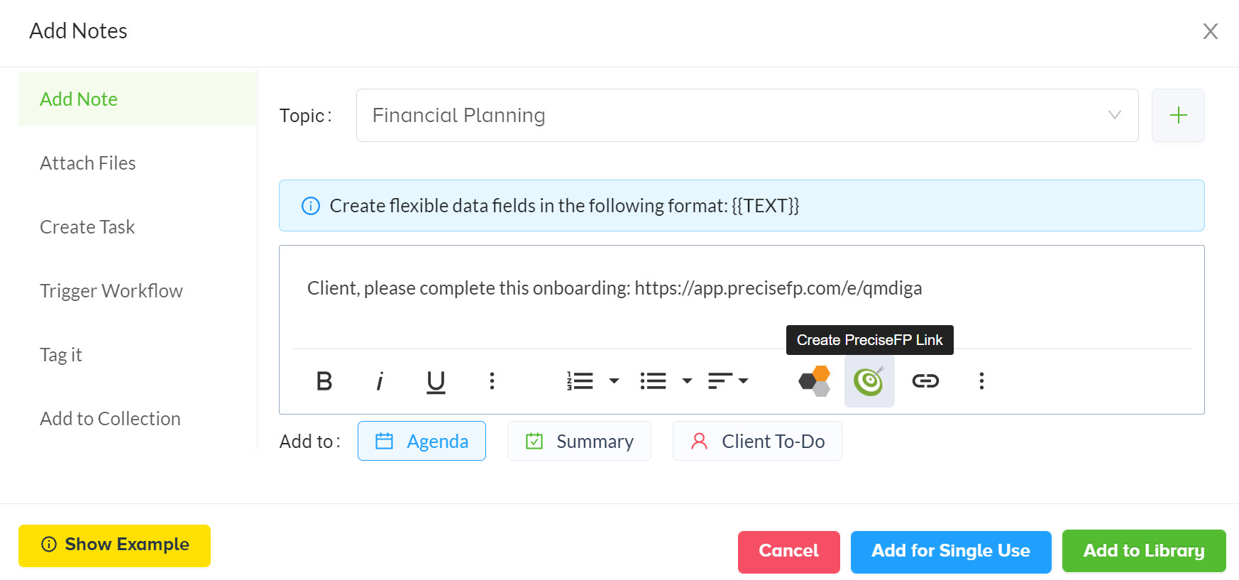Click the Create PreciseFP Link target icon
This screenshot has width=1239, height=580.
tap(869, 381)
